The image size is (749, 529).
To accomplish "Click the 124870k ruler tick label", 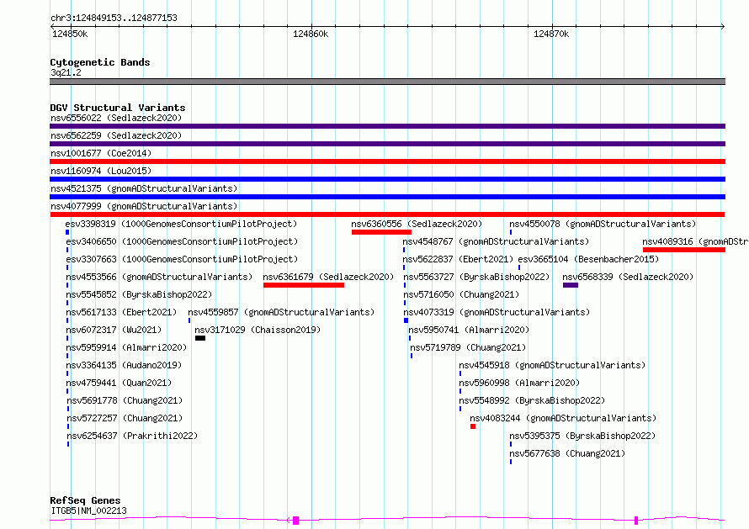I will [551, 34].
